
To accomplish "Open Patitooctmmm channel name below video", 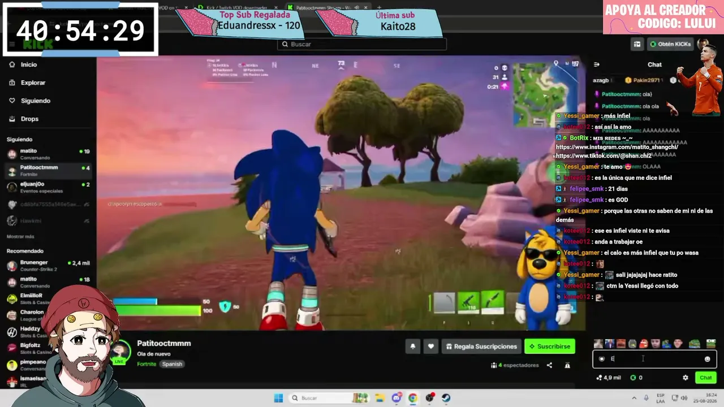I will [x=164, y=344].
